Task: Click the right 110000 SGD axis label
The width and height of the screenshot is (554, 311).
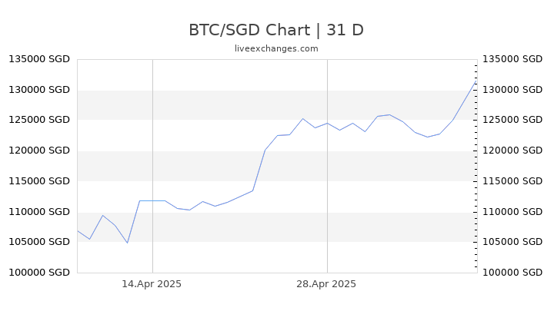Action: [x=512, y=212]
